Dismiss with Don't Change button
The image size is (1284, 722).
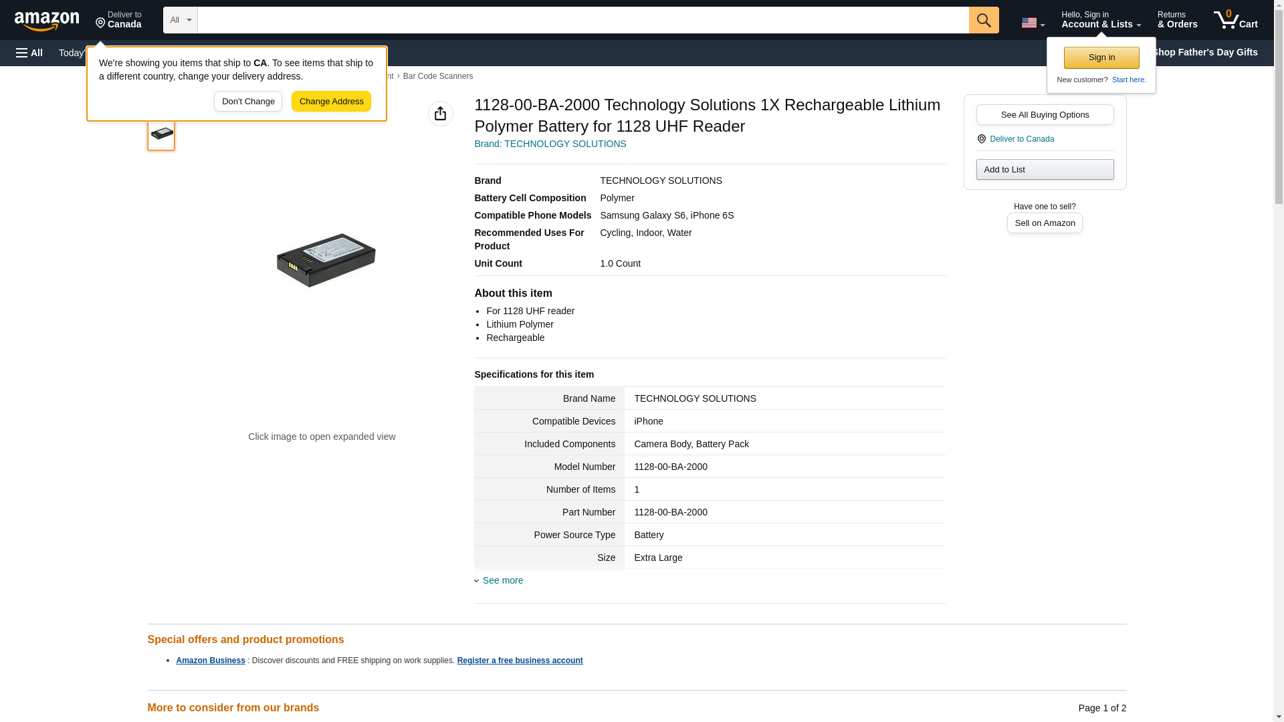point(248,102)
